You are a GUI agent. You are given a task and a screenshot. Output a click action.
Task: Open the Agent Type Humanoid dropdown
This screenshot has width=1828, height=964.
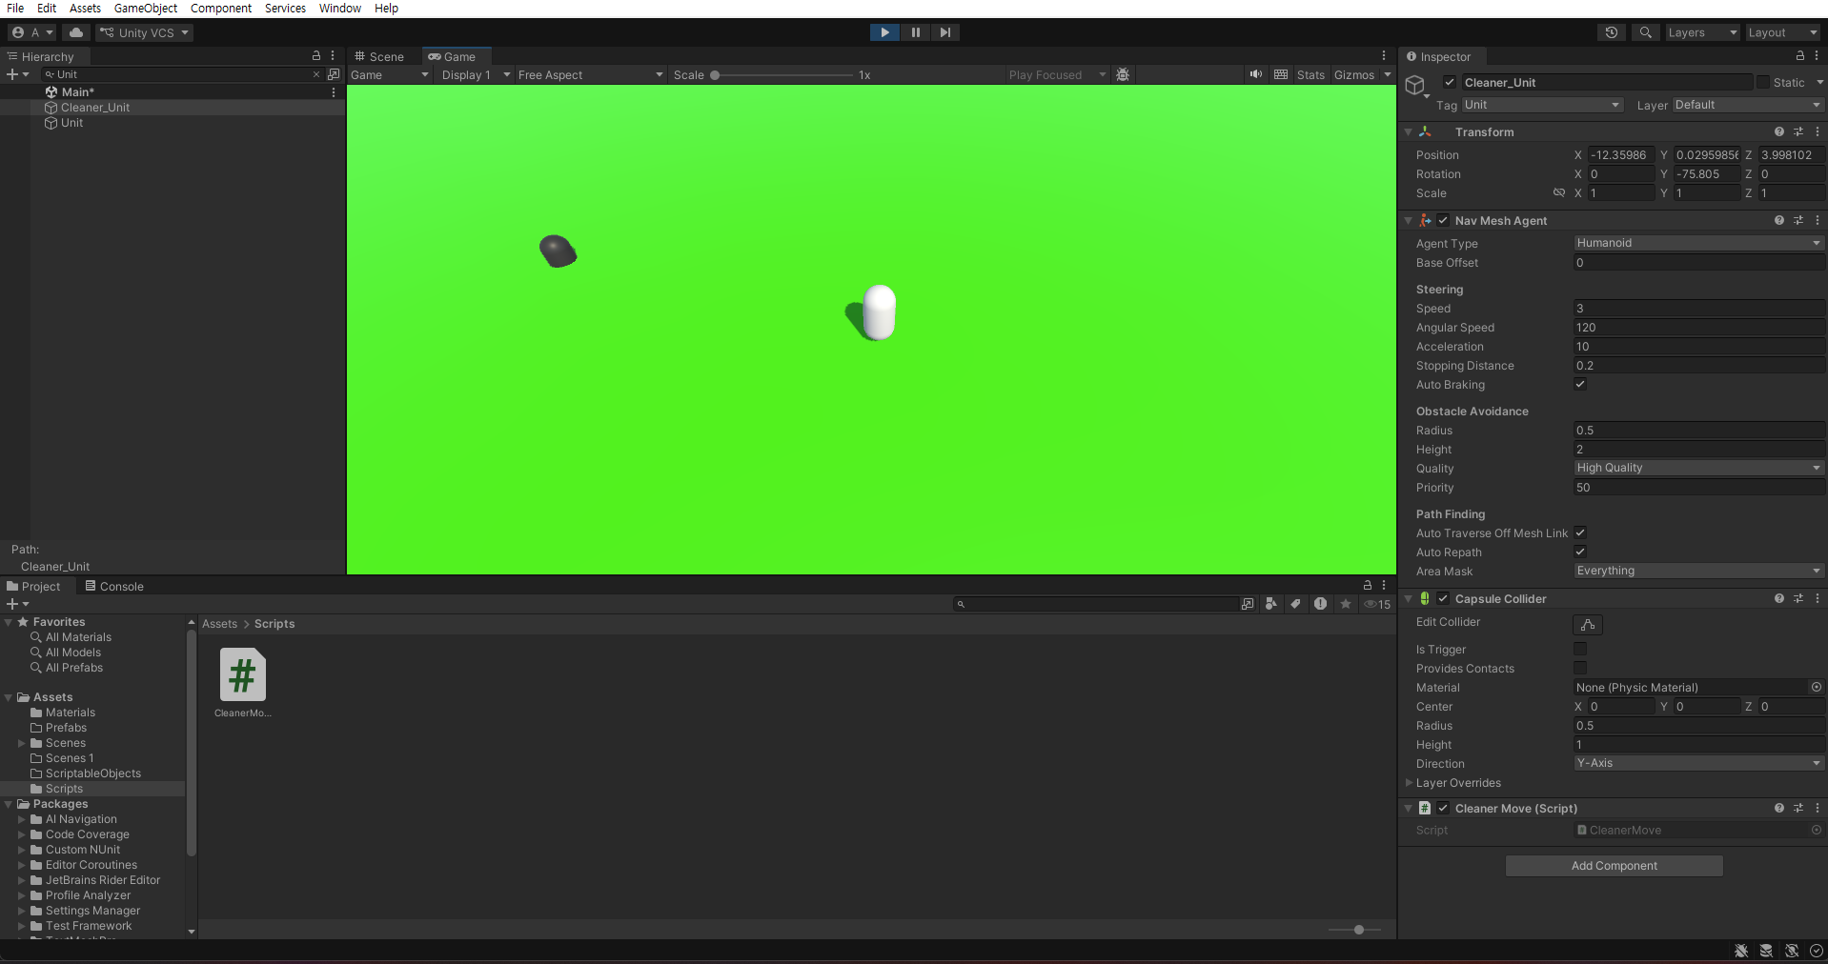point(1697,243)
